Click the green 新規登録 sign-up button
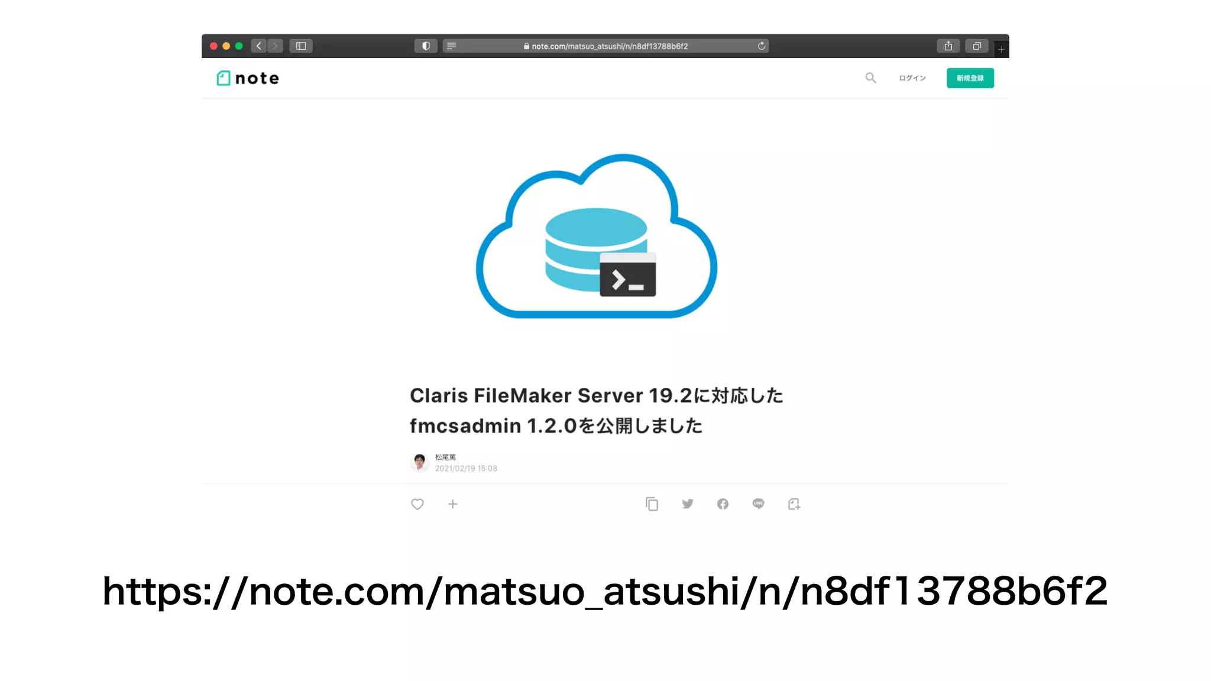This screenshot has height=681, width=1211. coord(970,78)
